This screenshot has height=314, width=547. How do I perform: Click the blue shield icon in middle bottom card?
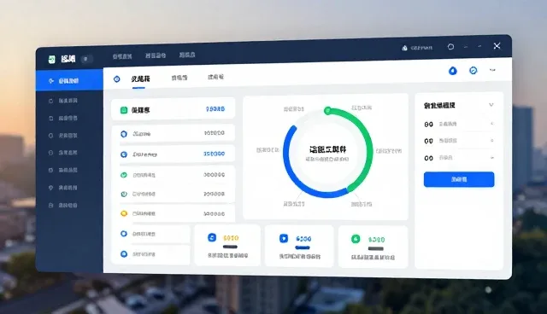[x=284, y=238]
